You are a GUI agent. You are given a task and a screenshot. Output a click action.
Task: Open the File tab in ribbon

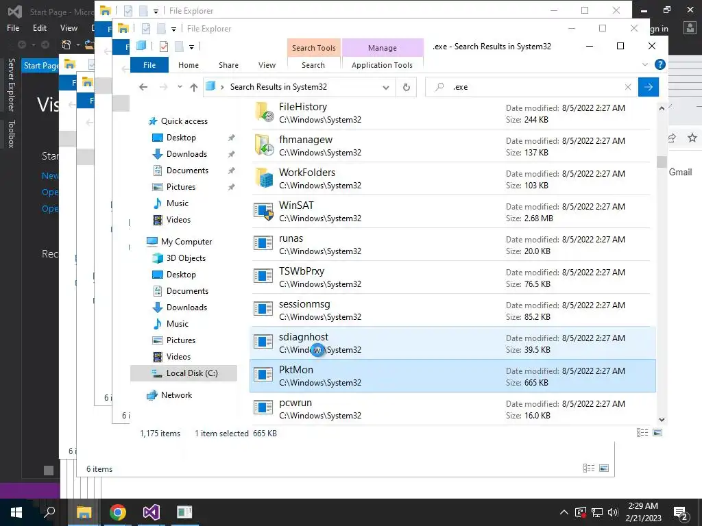(x=149, y=65)
